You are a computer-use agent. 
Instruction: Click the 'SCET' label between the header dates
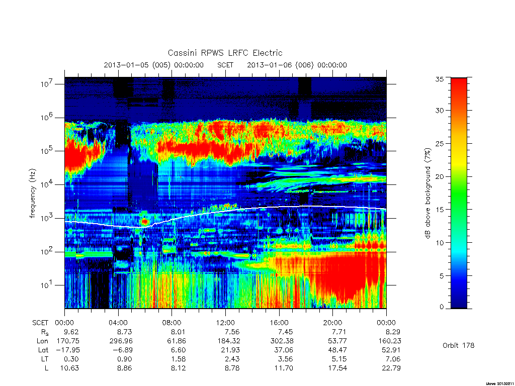pyautogui.click(x=225, y=65)
